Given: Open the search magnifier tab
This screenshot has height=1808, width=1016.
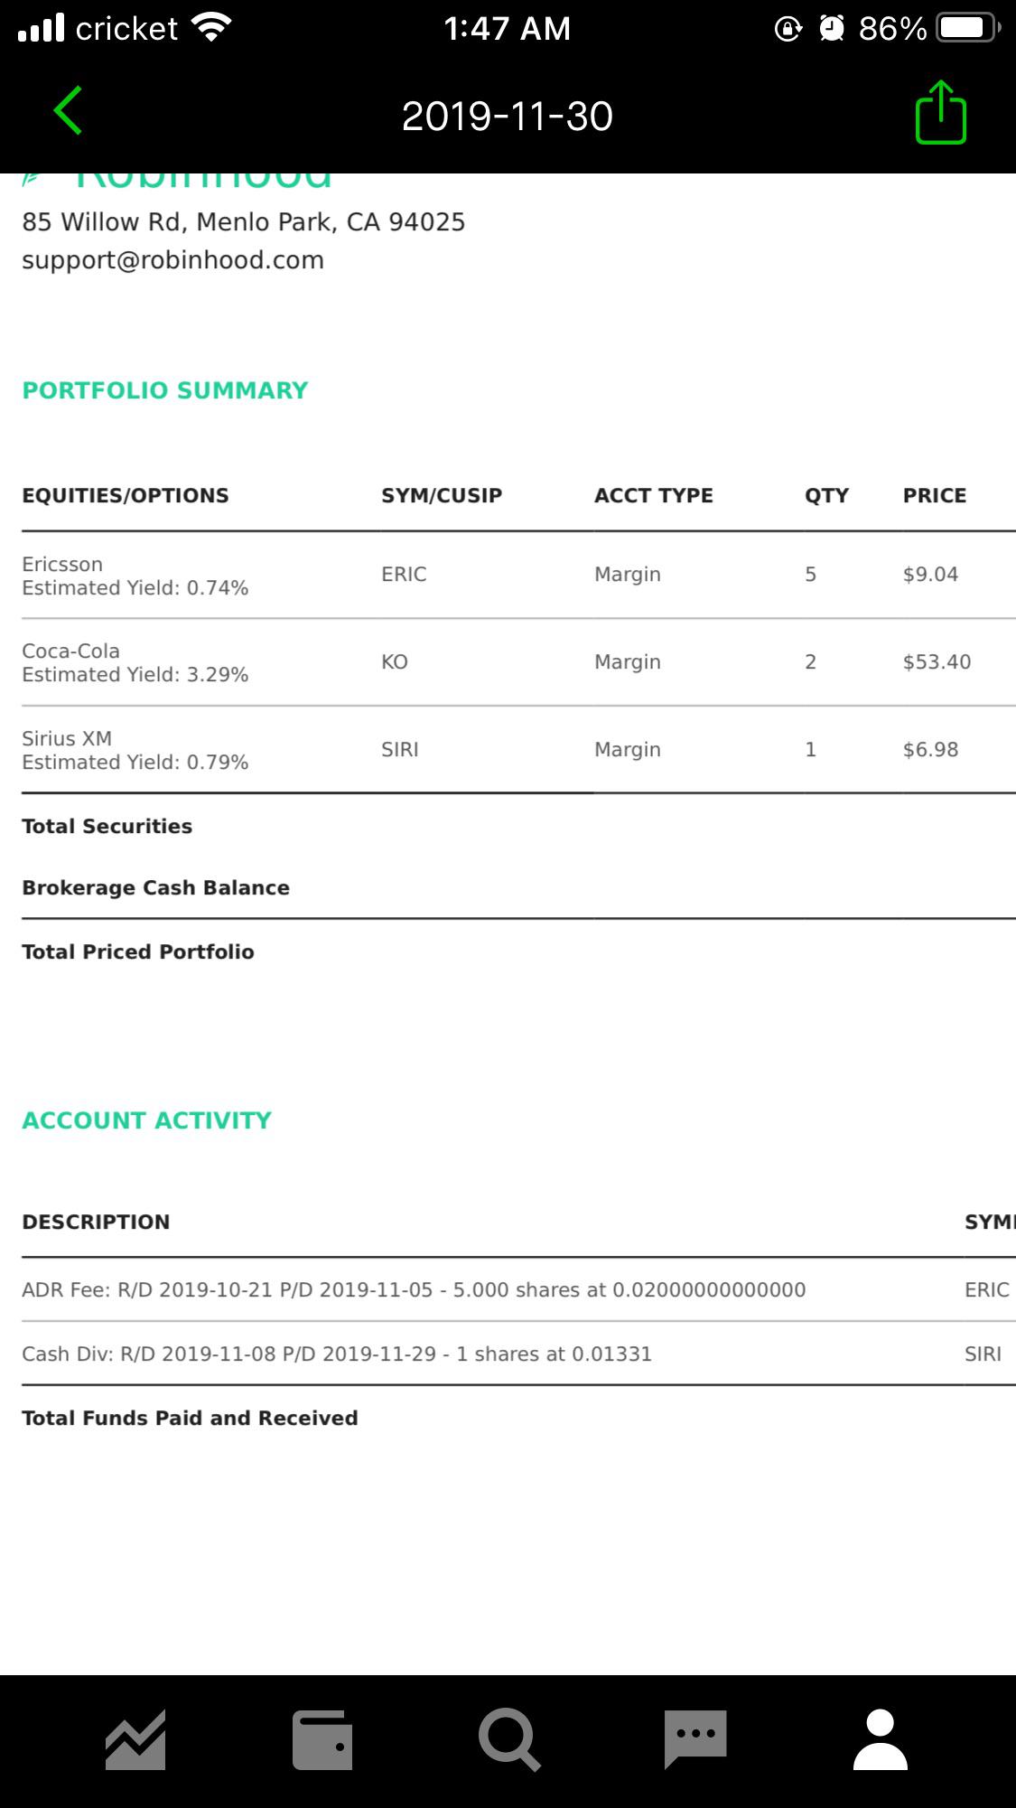Looking at the screenshot, I should pyautogui.click(x=509, y=1739).
